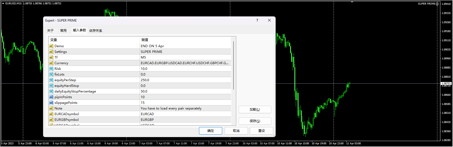Click the 加载(L) button
Image resolution: width=453 pixels, height=147 pixels.
pos(255,110)
